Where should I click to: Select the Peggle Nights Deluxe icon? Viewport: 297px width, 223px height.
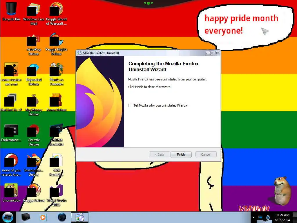click(x=57, y=44)
